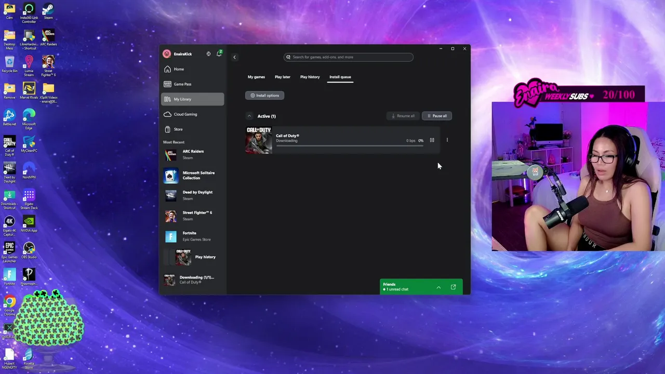The height and width of the screenshot is (374, 665).
Task: Open Marvel Rivals desktop icon
Action: [29, 91]
